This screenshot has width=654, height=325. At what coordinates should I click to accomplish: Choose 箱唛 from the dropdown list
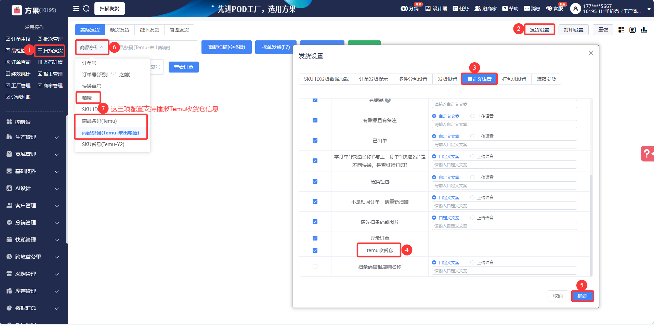[x=87, y=98]
